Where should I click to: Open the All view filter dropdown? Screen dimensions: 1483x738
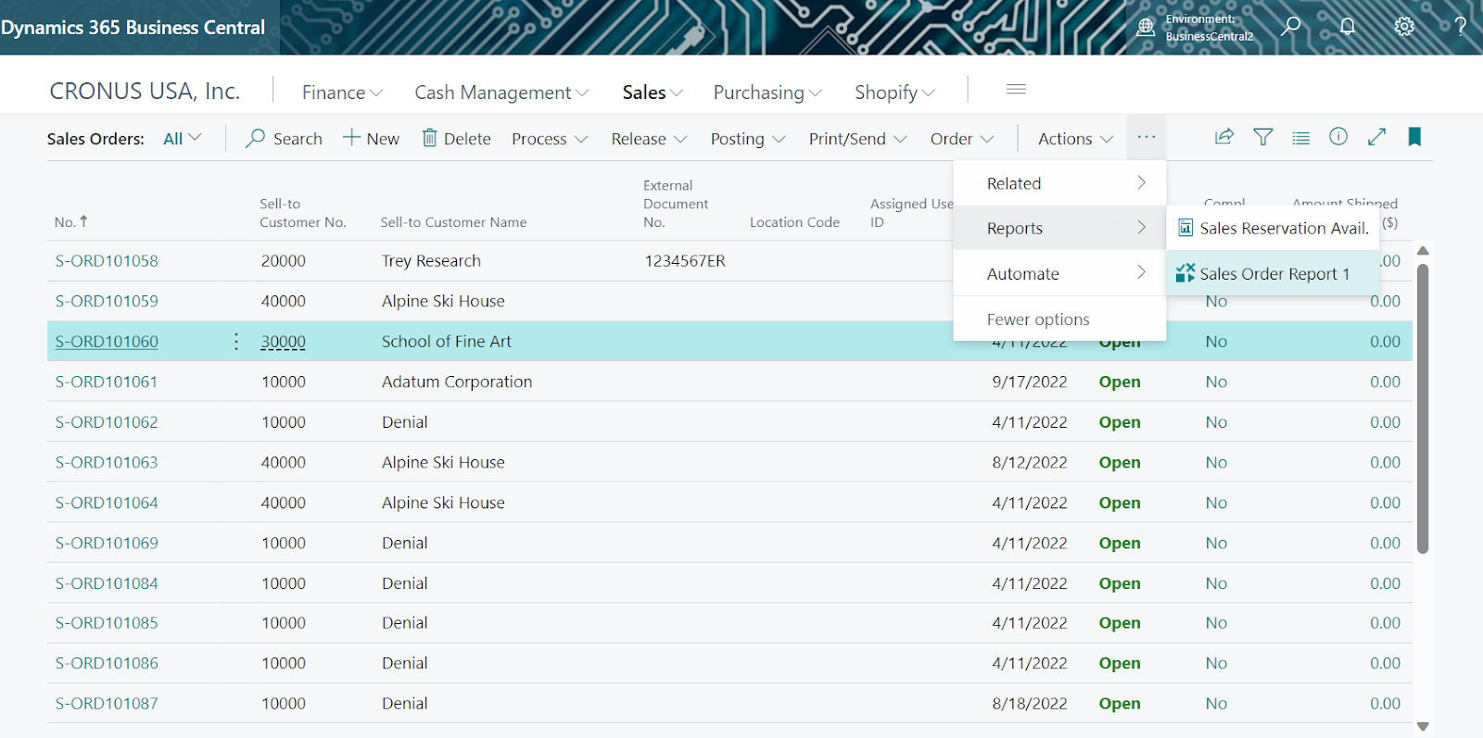coord(182,139)
